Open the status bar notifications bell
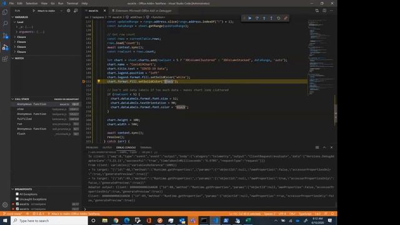Viewport: 400px width, 225px height. click(x=332, y=214)
